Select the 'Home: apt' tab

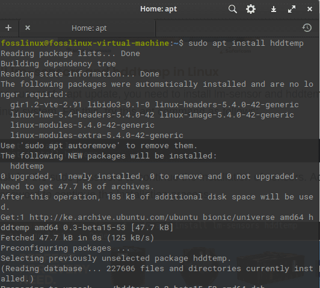click(87, 28)
